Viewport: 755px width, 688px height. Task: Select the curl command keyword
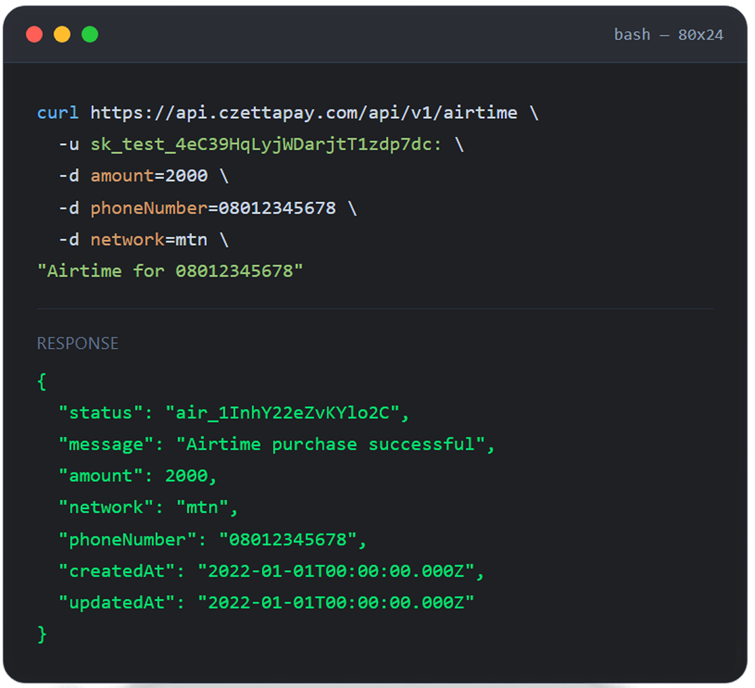(x=57, y=112)
